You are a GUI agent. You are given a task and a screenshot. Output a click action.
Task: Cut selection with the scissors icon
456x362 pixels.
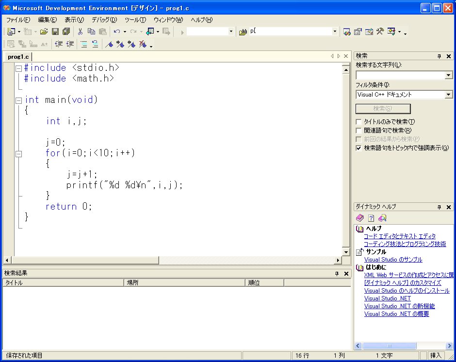pos(80,32)
